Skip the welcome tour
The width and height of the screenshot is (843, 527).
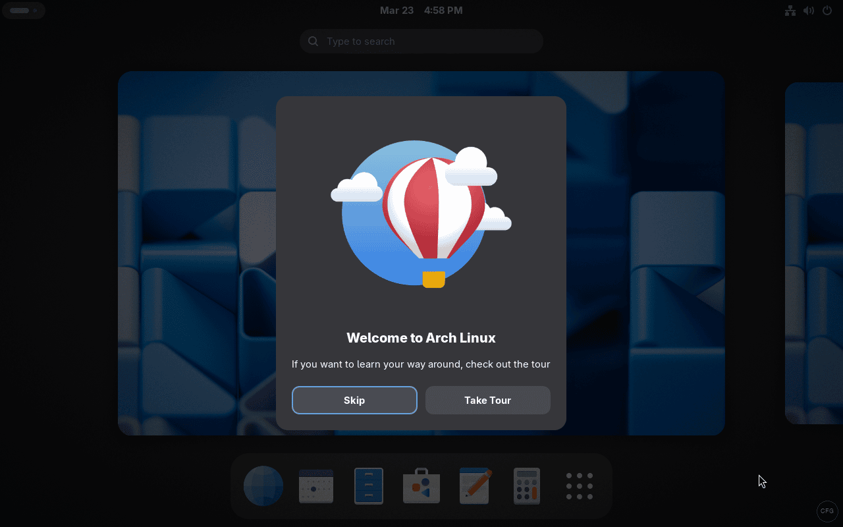[354, 400]
